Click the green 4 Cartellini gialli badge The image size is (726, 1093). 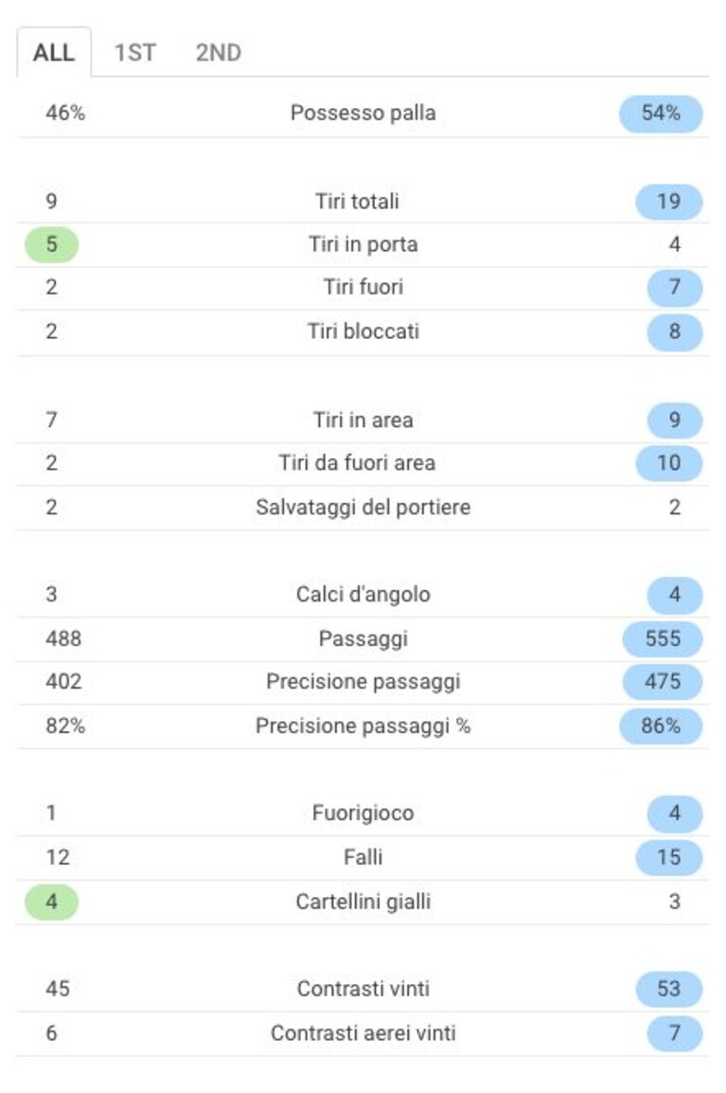(x=51, y=902)
